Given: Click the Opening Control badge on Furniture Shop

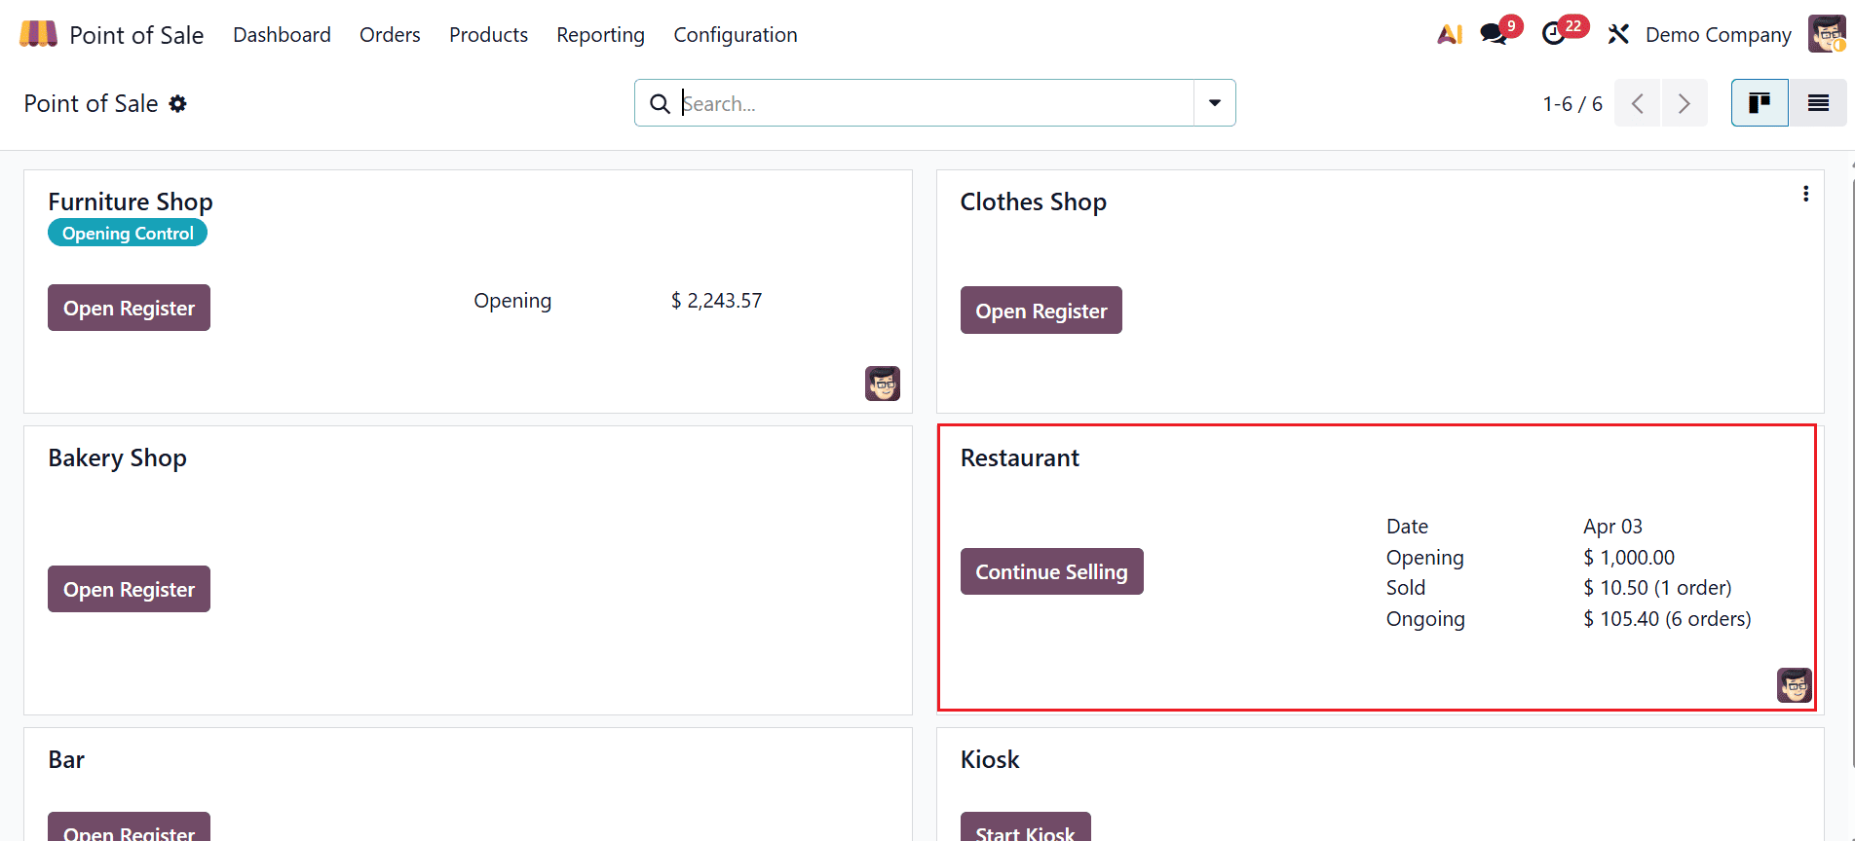Looking at the screenshot, I should click(x=127, y=233).
